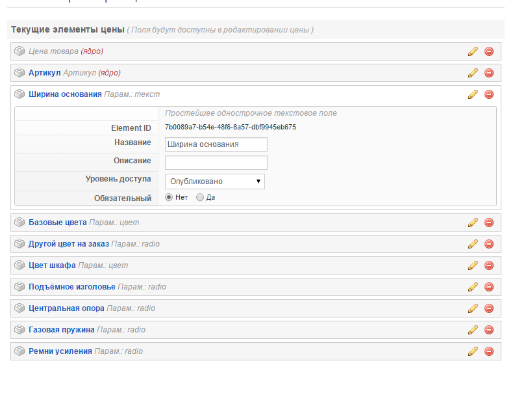
Task: Open the Уровень доступа dropdown
Action: click(215, 182)
